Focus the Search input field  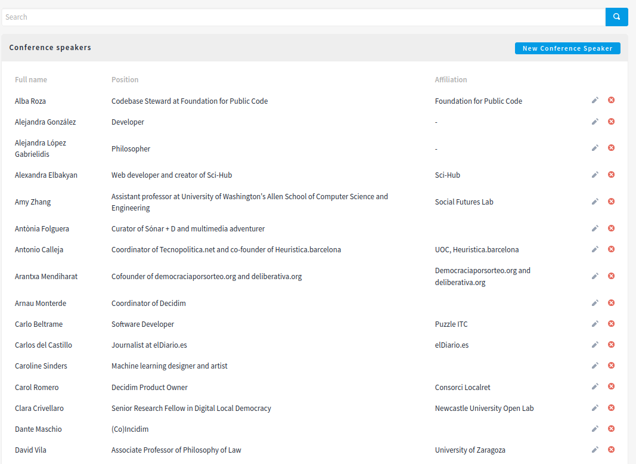(x=303, y=17)
